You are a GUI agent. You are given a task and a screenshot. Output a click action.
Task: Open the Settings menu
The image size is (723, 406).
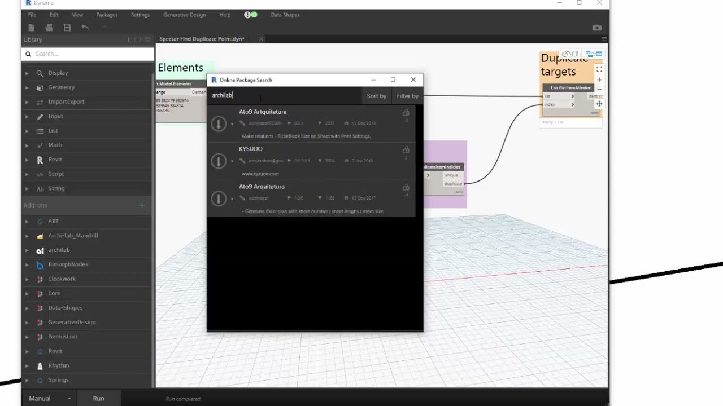(x=140, y=15)
